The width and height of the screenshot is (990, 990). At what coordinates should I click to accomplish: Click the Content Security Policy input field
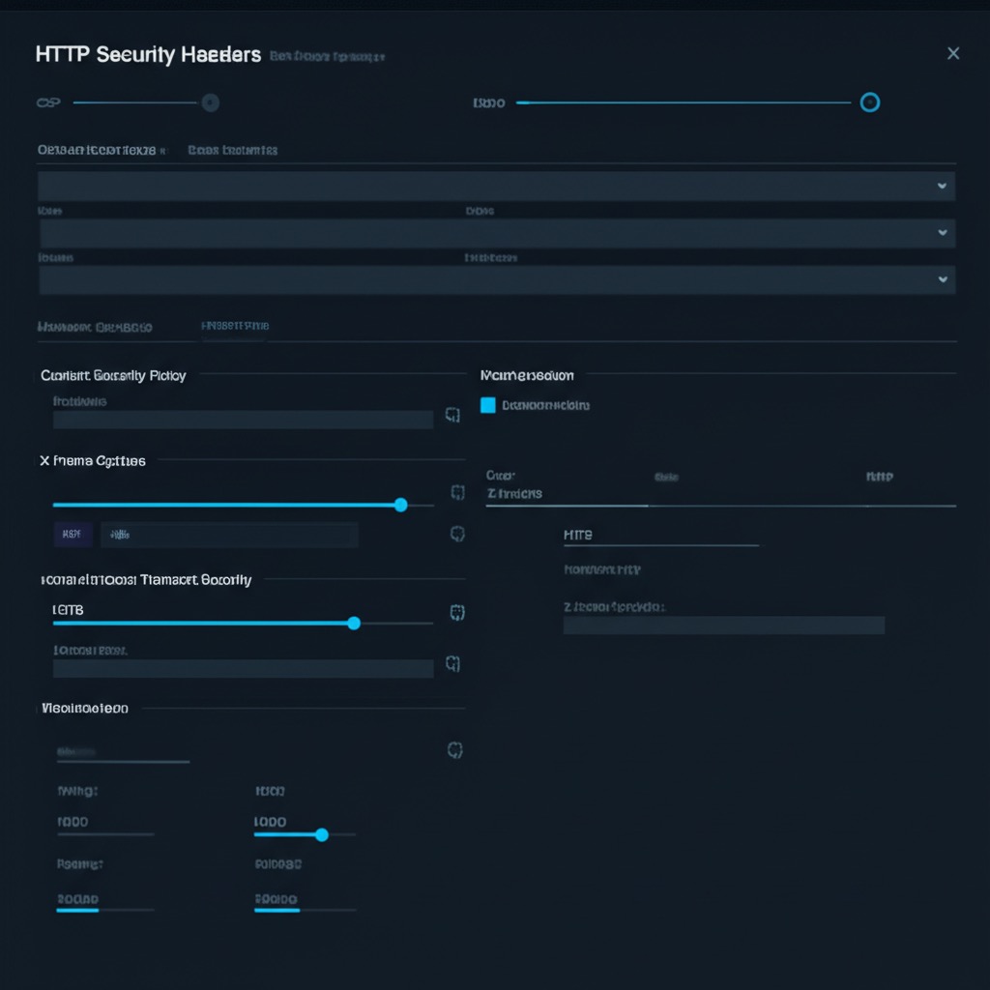243,420
